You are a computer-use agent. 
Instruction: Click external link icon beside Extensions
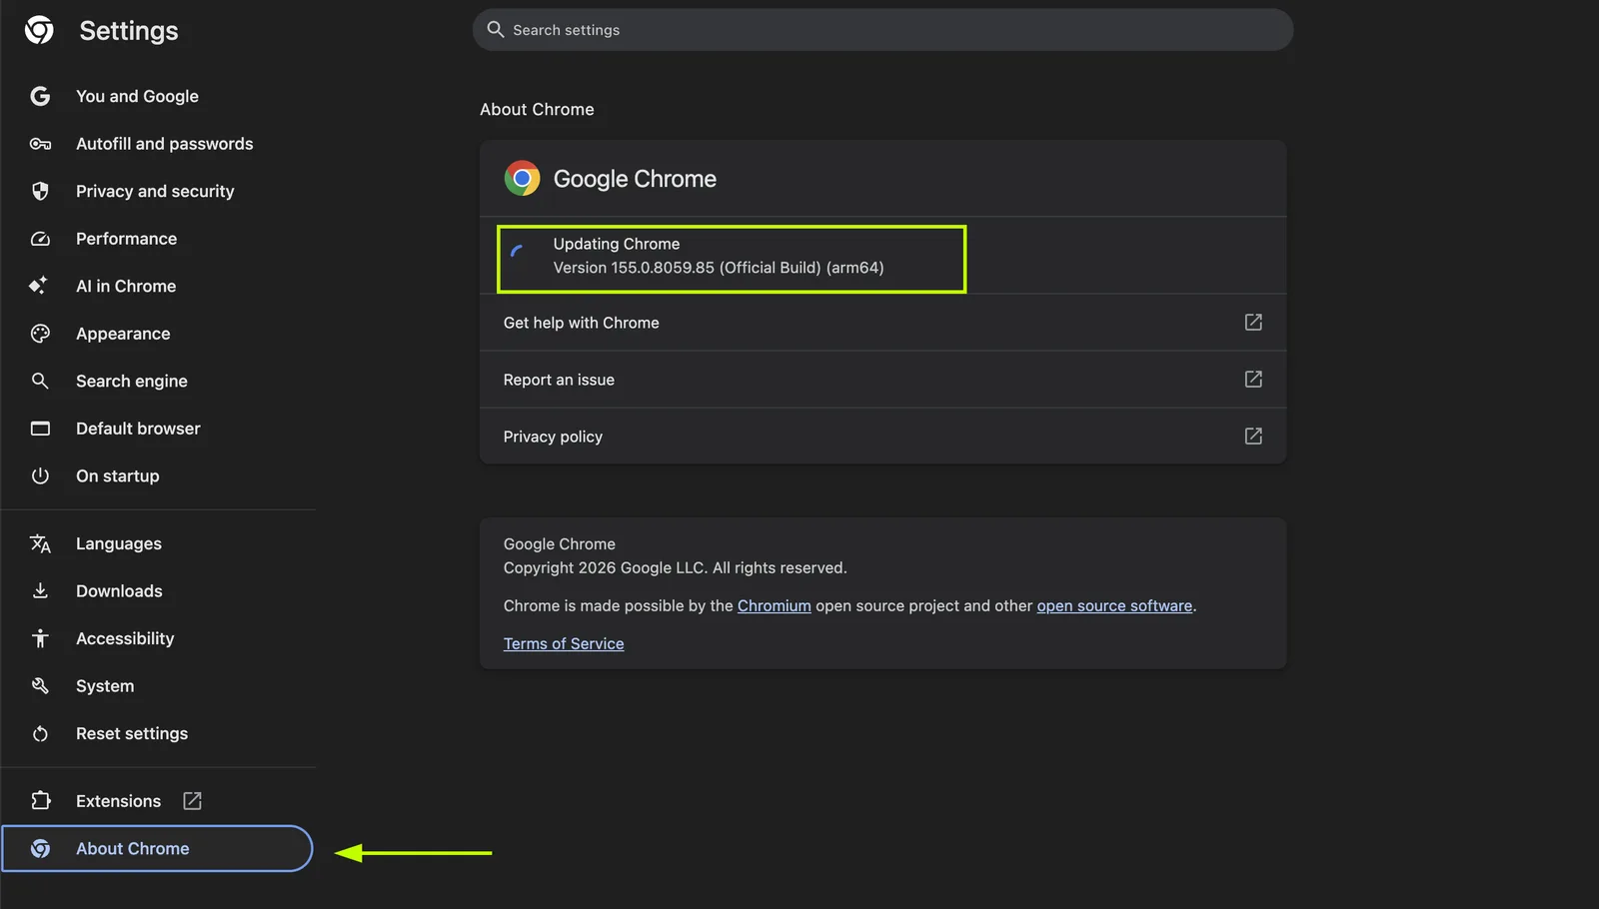coord(192,801)
